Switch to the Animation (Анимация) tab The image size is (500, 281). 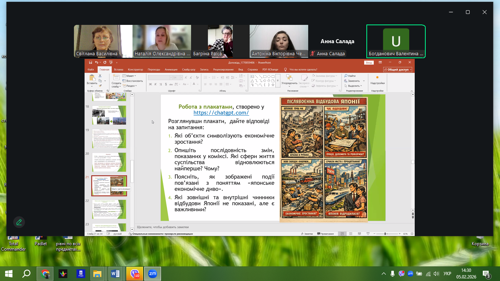(x=171, y=70)
